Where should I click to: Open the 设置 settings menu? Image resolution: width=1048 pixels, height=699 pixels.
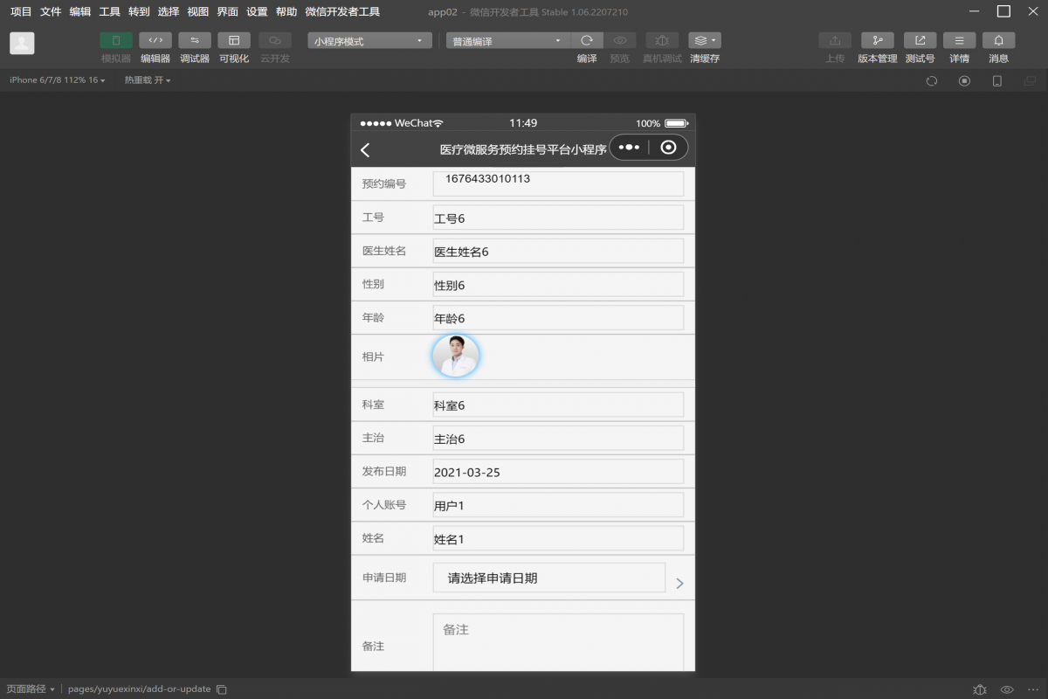(x=256, y=11)
